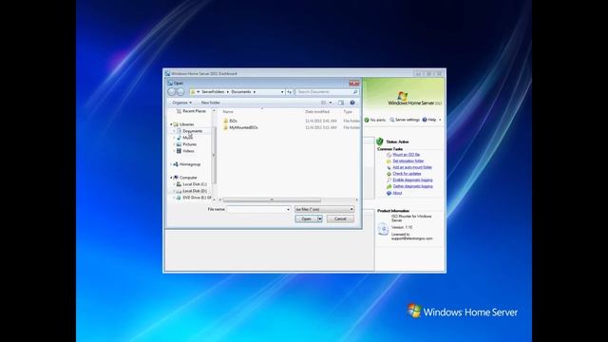Close the Open dialog with the red X

(x=353, y=83)
